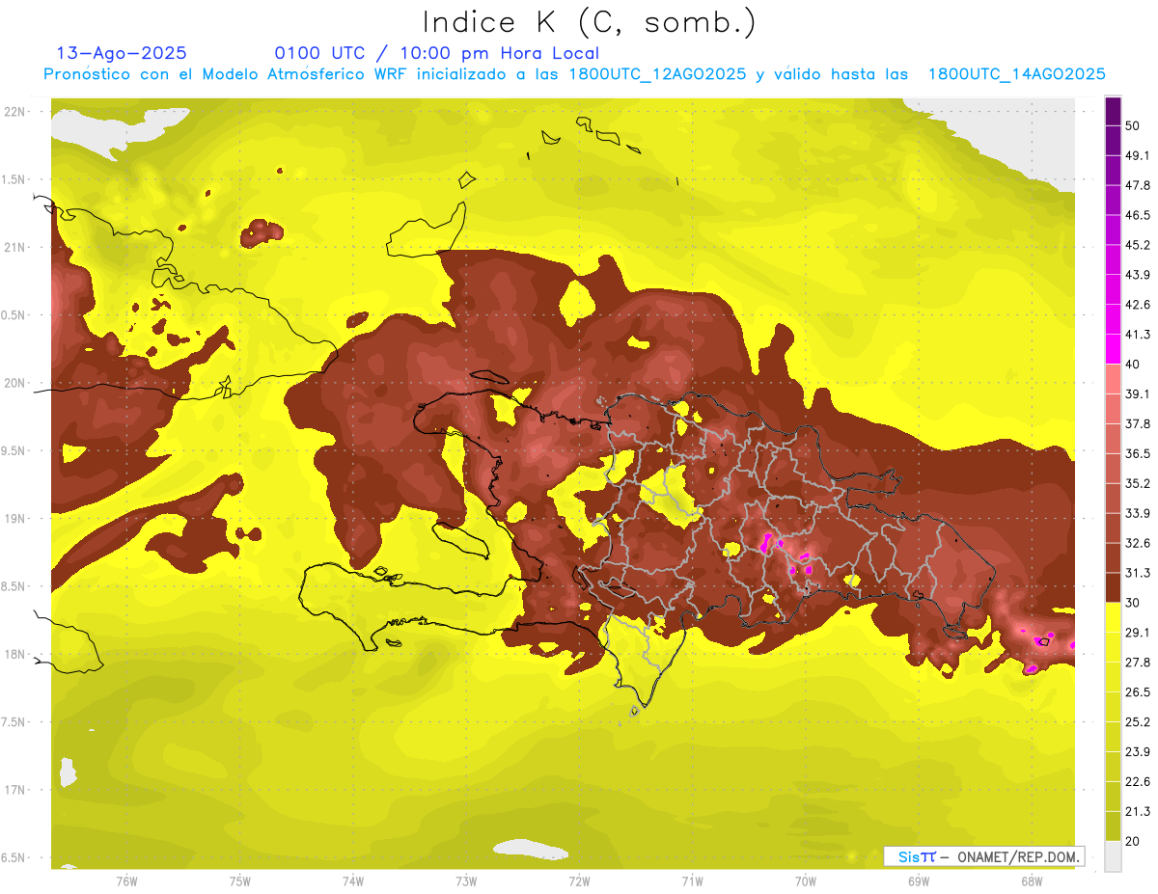Click the salmon band between 39.1 and 40
Screen dimensions: 1158x894
1113,379
